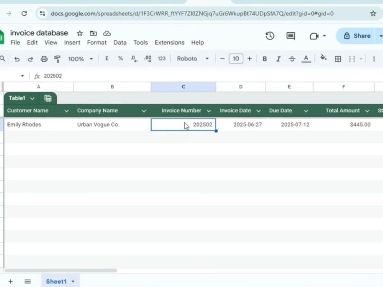Open Company Name column dropdown

pos(144,111)
